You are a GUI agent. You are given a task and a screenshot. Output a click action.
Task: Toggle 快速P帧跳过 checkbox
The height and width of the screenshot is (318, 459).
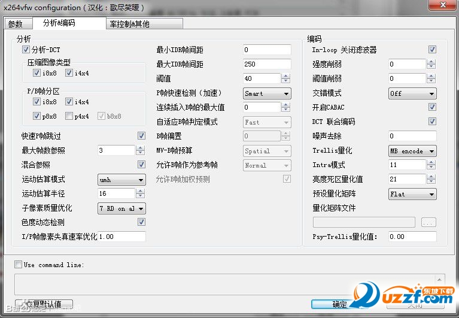[x=141, y=135]
